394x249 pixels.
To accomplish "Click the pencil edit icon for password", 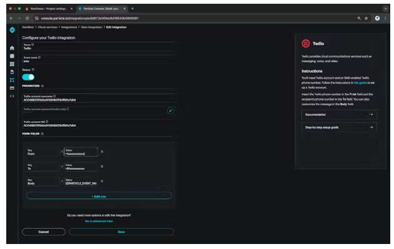I will pyautogui.click(x=170, y=110).
